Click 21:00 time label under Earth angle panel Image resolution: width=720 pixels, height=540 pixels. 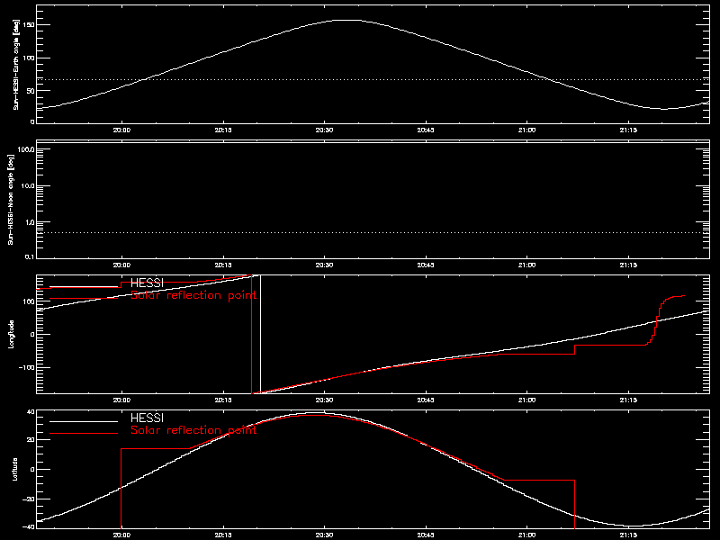(x=527, y=130)
